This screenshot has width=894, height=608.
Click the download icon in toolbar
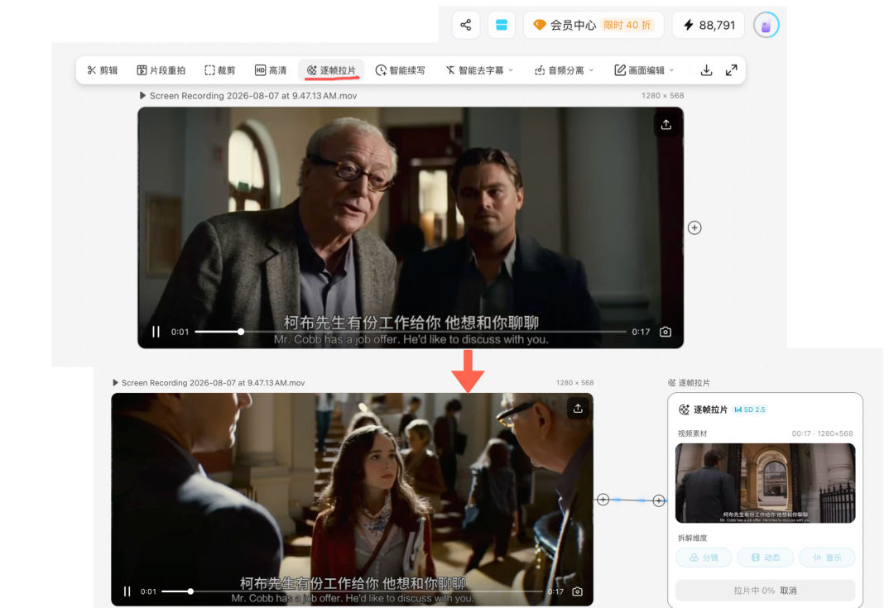click(706, 70)
